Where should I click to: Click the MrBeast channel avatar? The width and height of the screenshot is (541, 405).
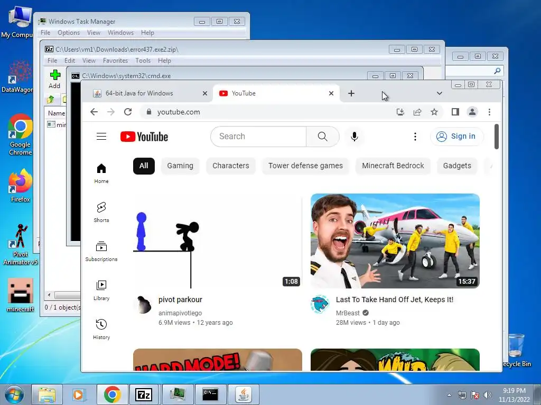point(320,304)
